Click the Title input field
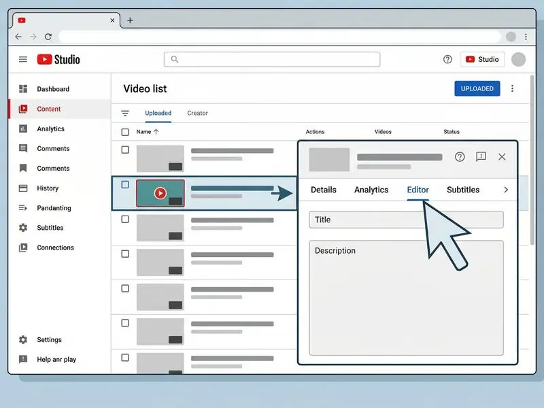 click(x=406, y=220)
